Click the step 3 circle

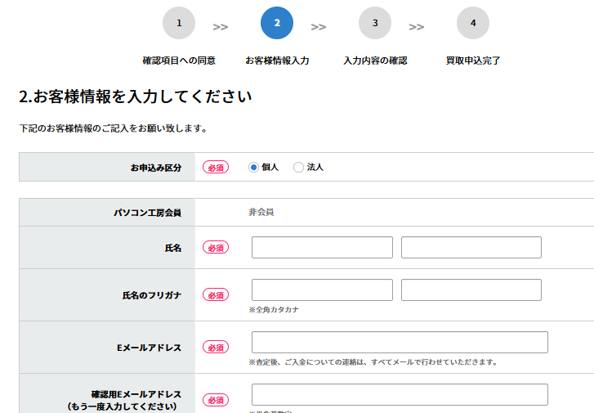point(375,23)
